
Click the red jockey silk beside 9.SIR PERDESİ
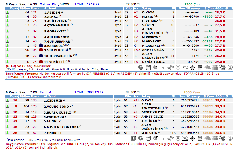(x=41, y=49)
